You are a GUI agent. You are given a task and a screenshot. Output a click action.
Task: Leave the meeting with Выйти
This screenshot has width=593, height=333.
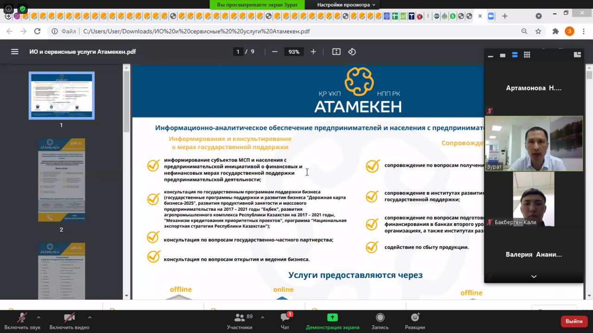pos(574,321)
